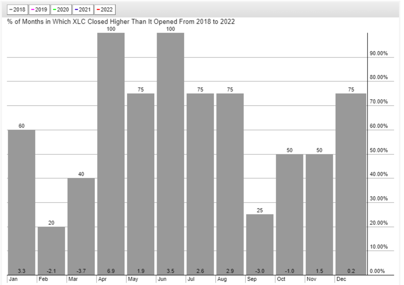Click the 2.6 value in July bar
The height and width of the screenshot is (285, 404).
pyautogui.click(x=200, y=271)
